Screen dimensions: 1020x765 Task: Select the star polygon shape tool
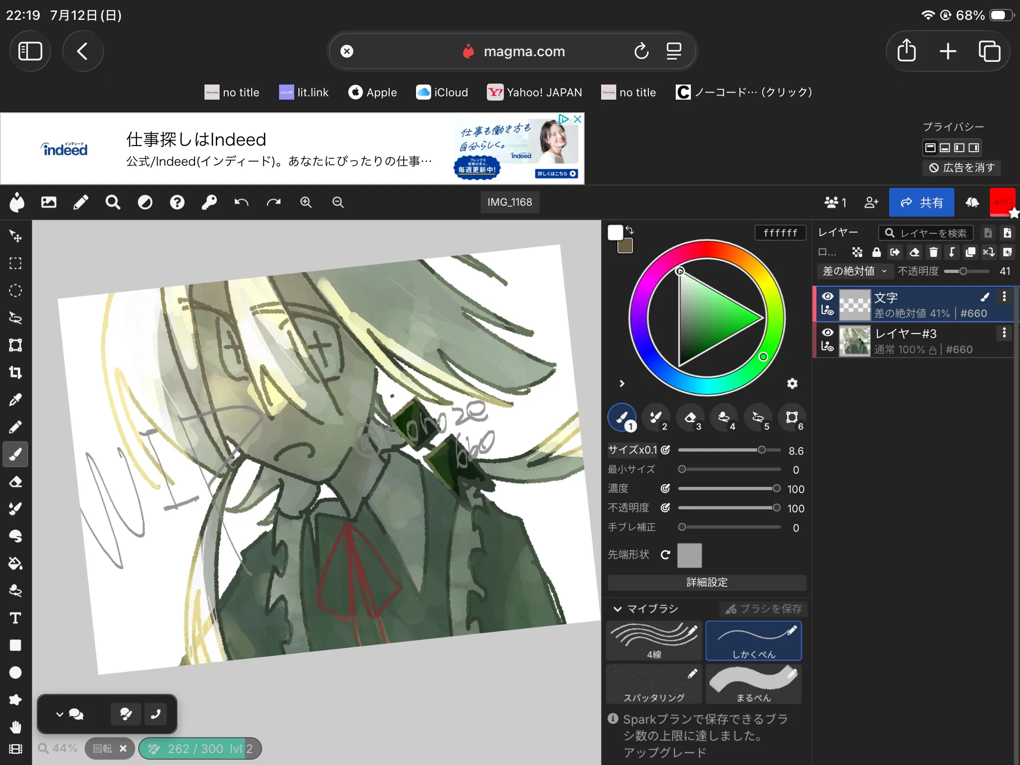[16, 700]
